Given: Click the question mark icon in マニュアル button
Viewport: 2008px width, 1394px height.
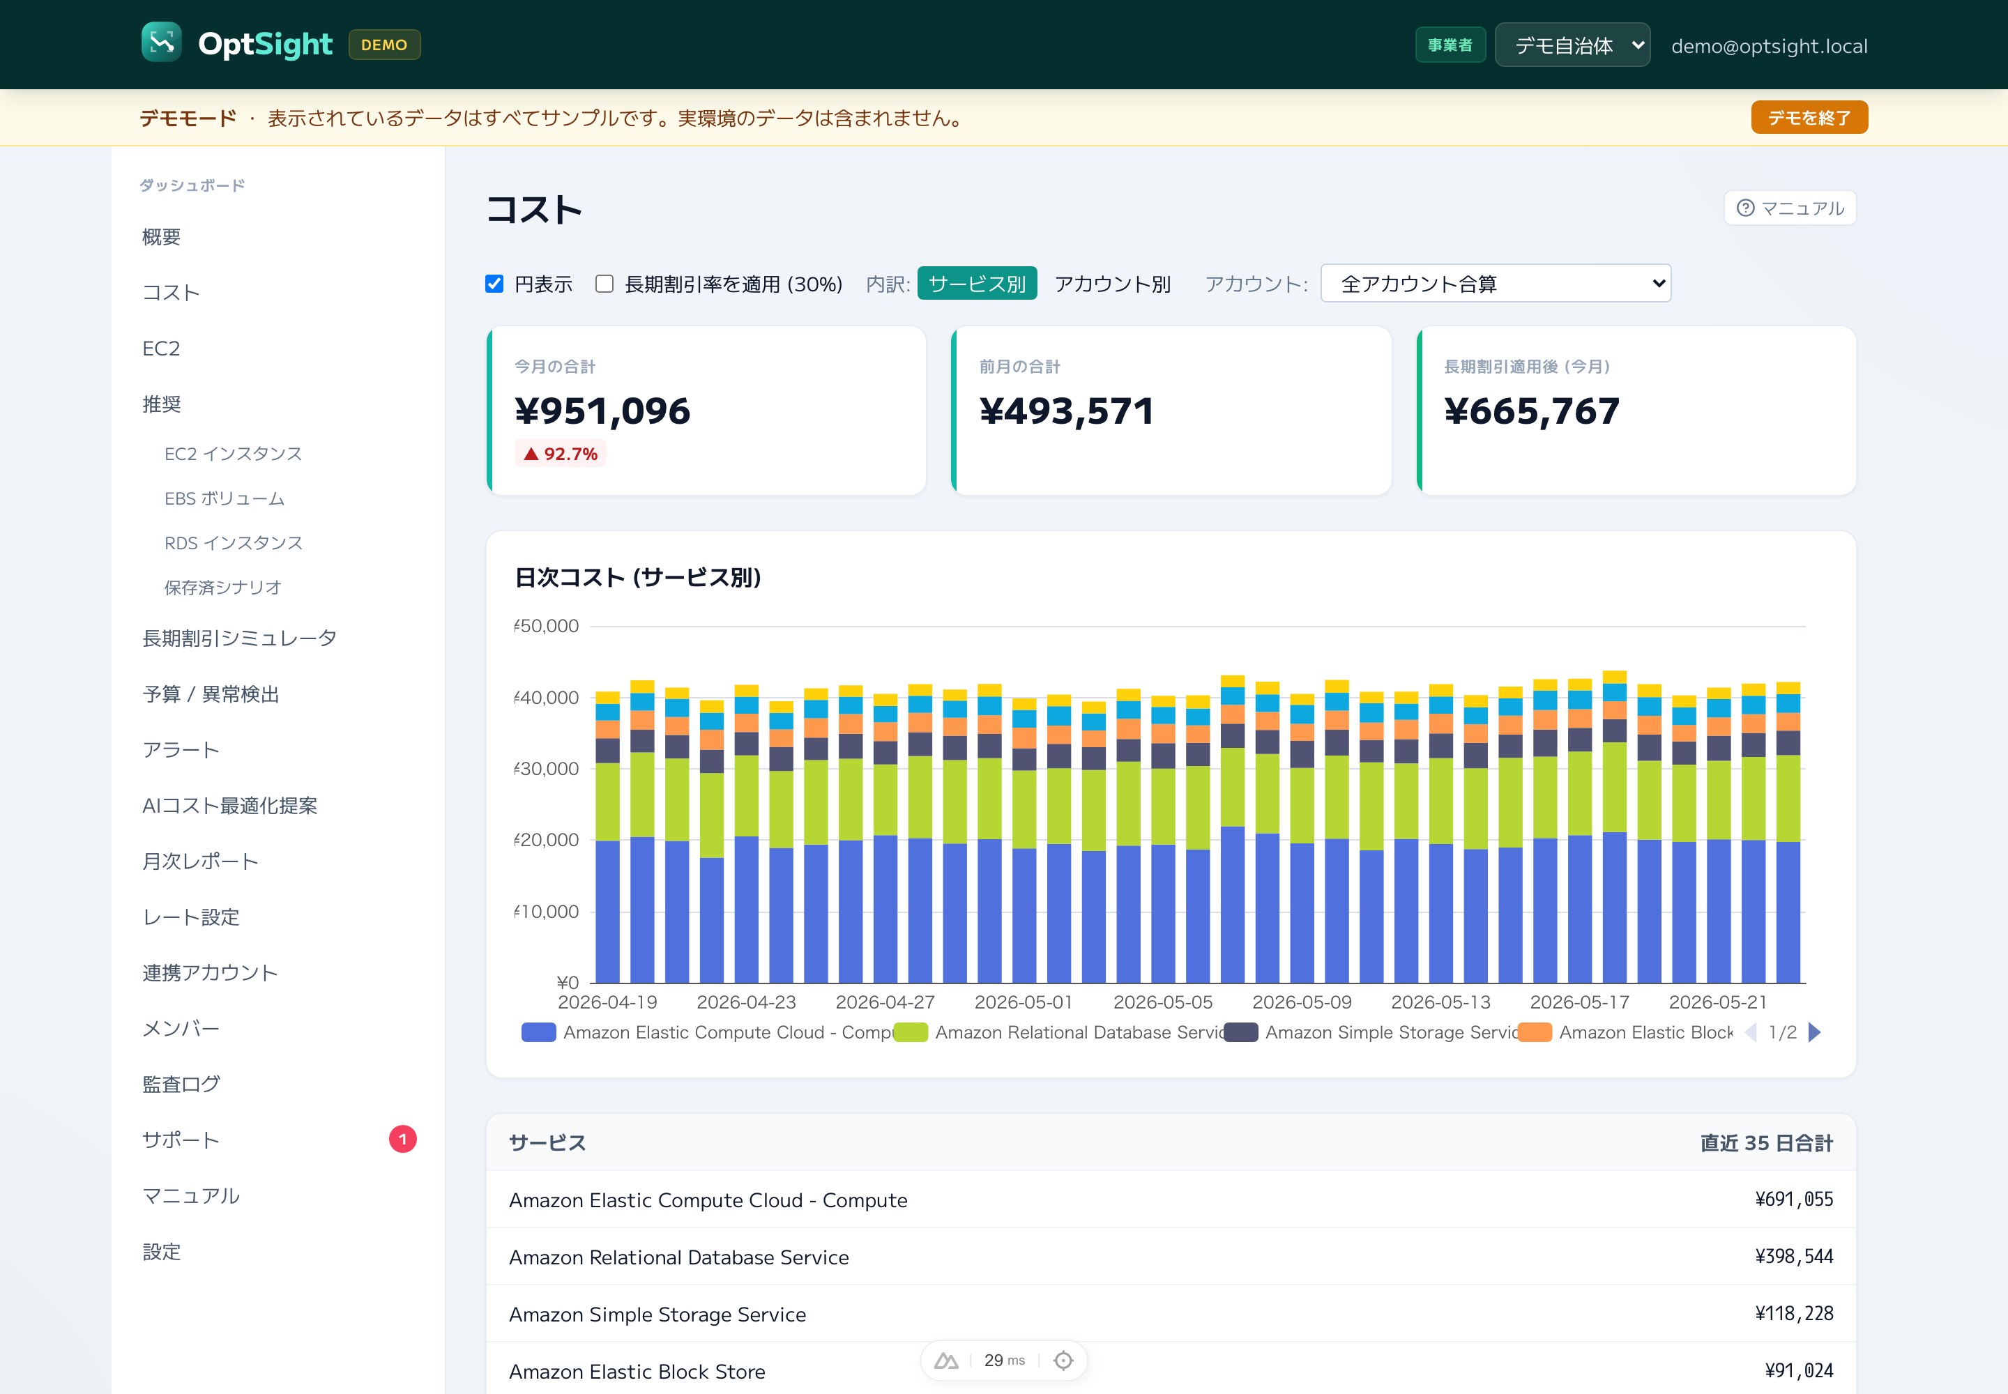Looking at the screenshot, I should (1745, 208).
